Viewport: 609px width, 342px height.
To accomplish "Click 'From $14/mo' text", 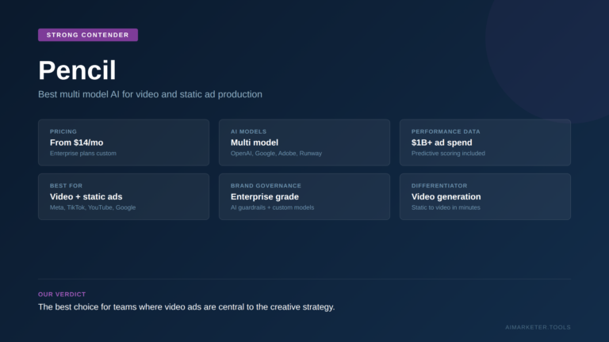I will pyautogui.click(x=76, y=142).
